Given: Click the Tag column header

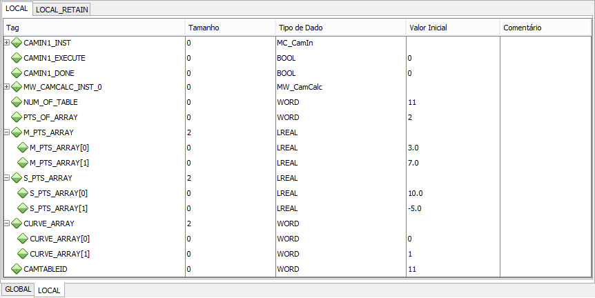Looking at the screenshot, I should 94,28.
